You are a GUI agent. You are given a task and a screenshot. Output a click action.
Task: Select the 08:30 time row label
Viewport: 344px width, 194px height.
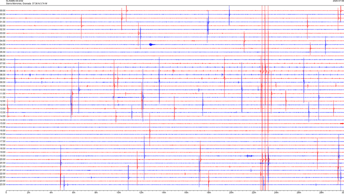[3, 75]
